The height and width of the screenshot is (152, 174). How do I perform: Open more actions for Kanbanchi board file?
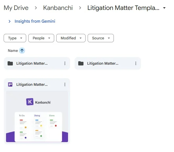point(65,84)
